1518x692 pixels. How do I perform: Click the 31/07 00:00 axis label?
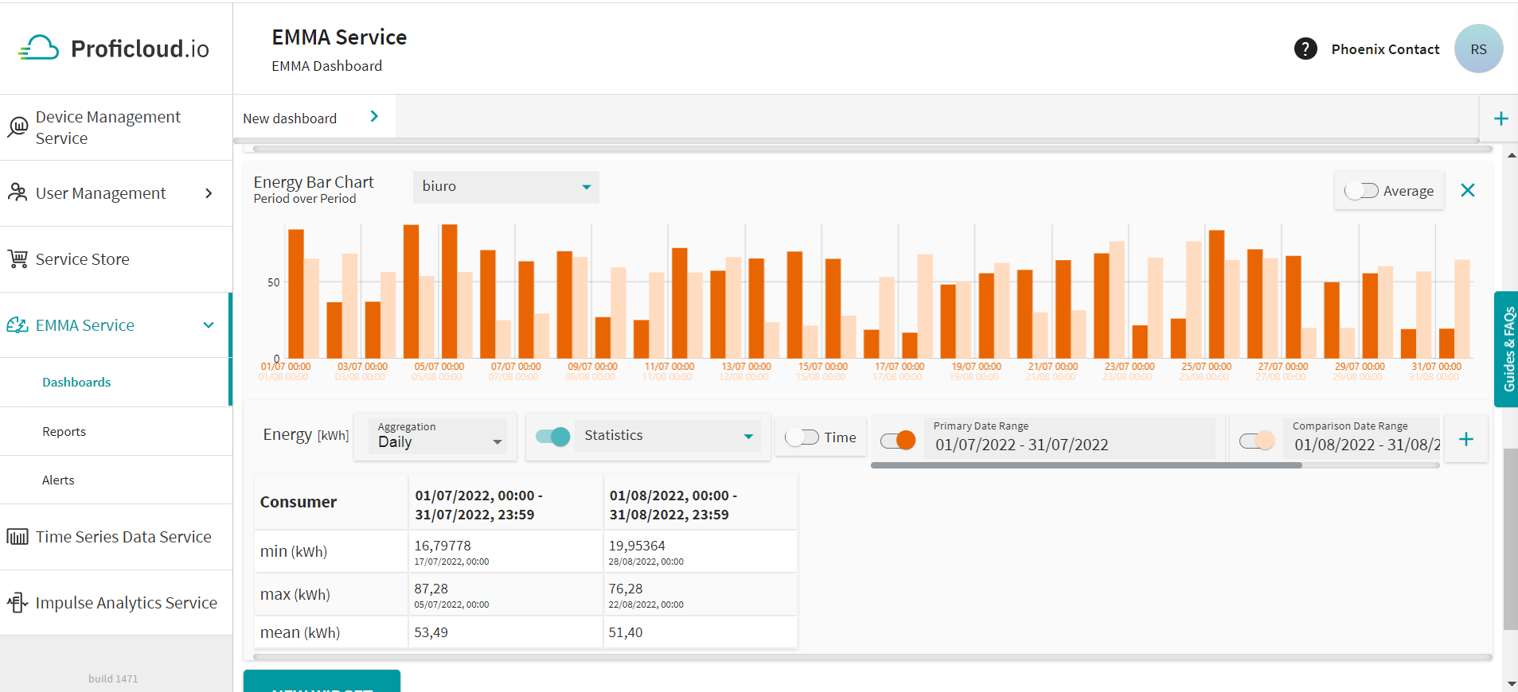(x=1436, y=367)
